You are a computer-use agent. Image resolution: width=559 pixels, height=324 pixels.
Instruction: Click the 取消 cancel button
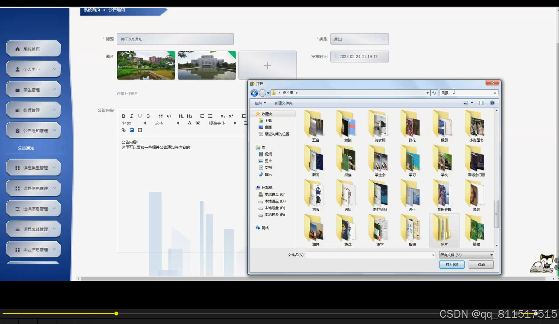tap(481, 264)
